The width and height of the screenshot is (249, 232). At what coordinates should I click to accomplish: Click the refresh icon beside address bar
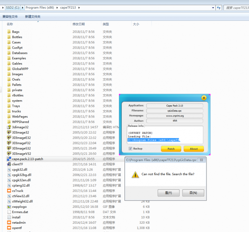219,7
